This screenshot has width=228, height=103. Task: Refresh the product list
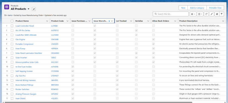[206, 14]
